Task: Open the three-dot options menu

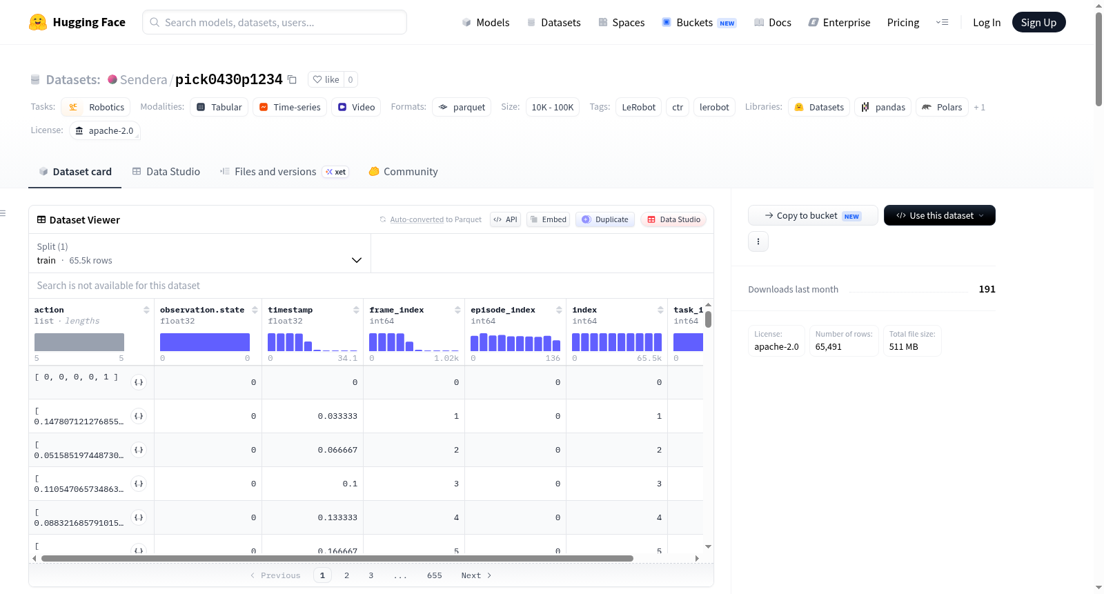Action: click(x=758, y=241)
